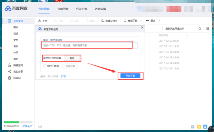Image resolution: width=214 pixels, height=132 pixels.
Task: Show 种子 category files
Action: point(16,53)
